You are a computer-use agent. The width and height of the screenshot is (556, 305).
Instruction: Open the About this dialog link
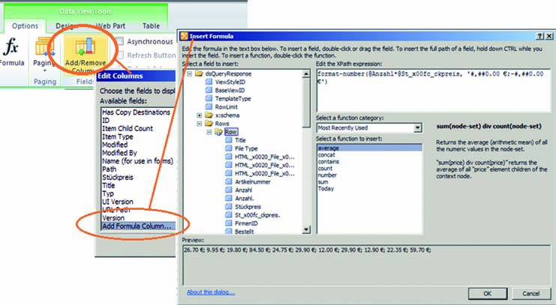[x=211, y=292]
